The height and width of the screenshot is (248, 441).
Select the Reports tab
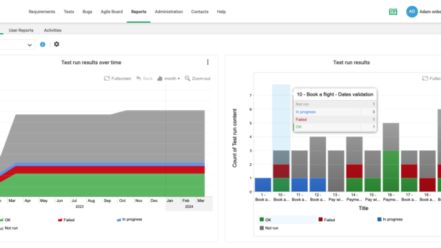[x=139, y=12]
